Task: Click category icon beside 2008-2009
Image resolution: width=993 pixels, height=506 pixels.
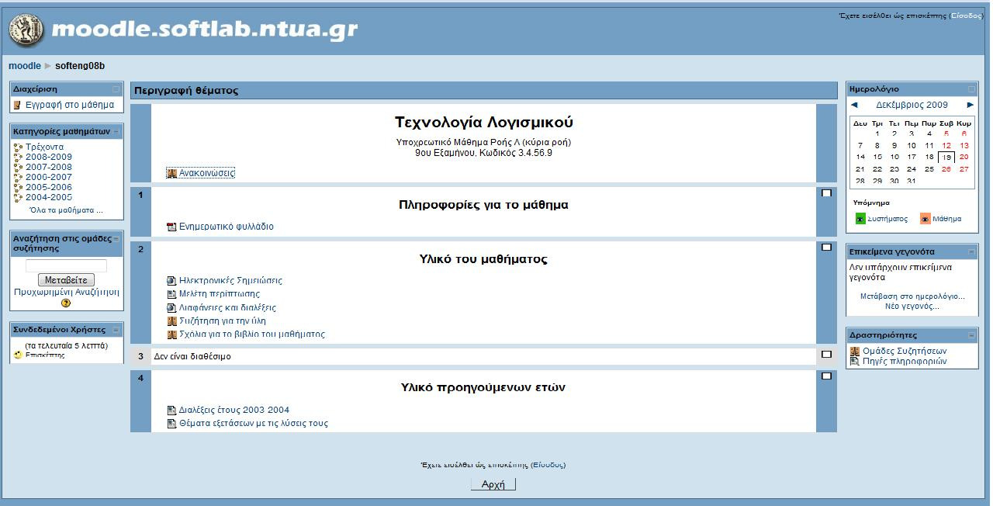Action: coord(18,157)
